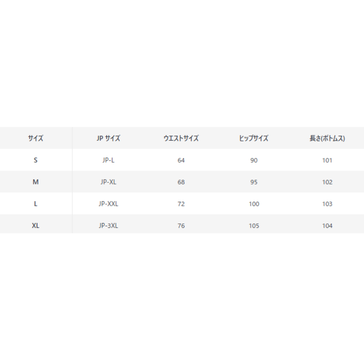Viewport: 364px width, 364px height.
Task: Click the L size row label
Action: click(x=35, y=204)
